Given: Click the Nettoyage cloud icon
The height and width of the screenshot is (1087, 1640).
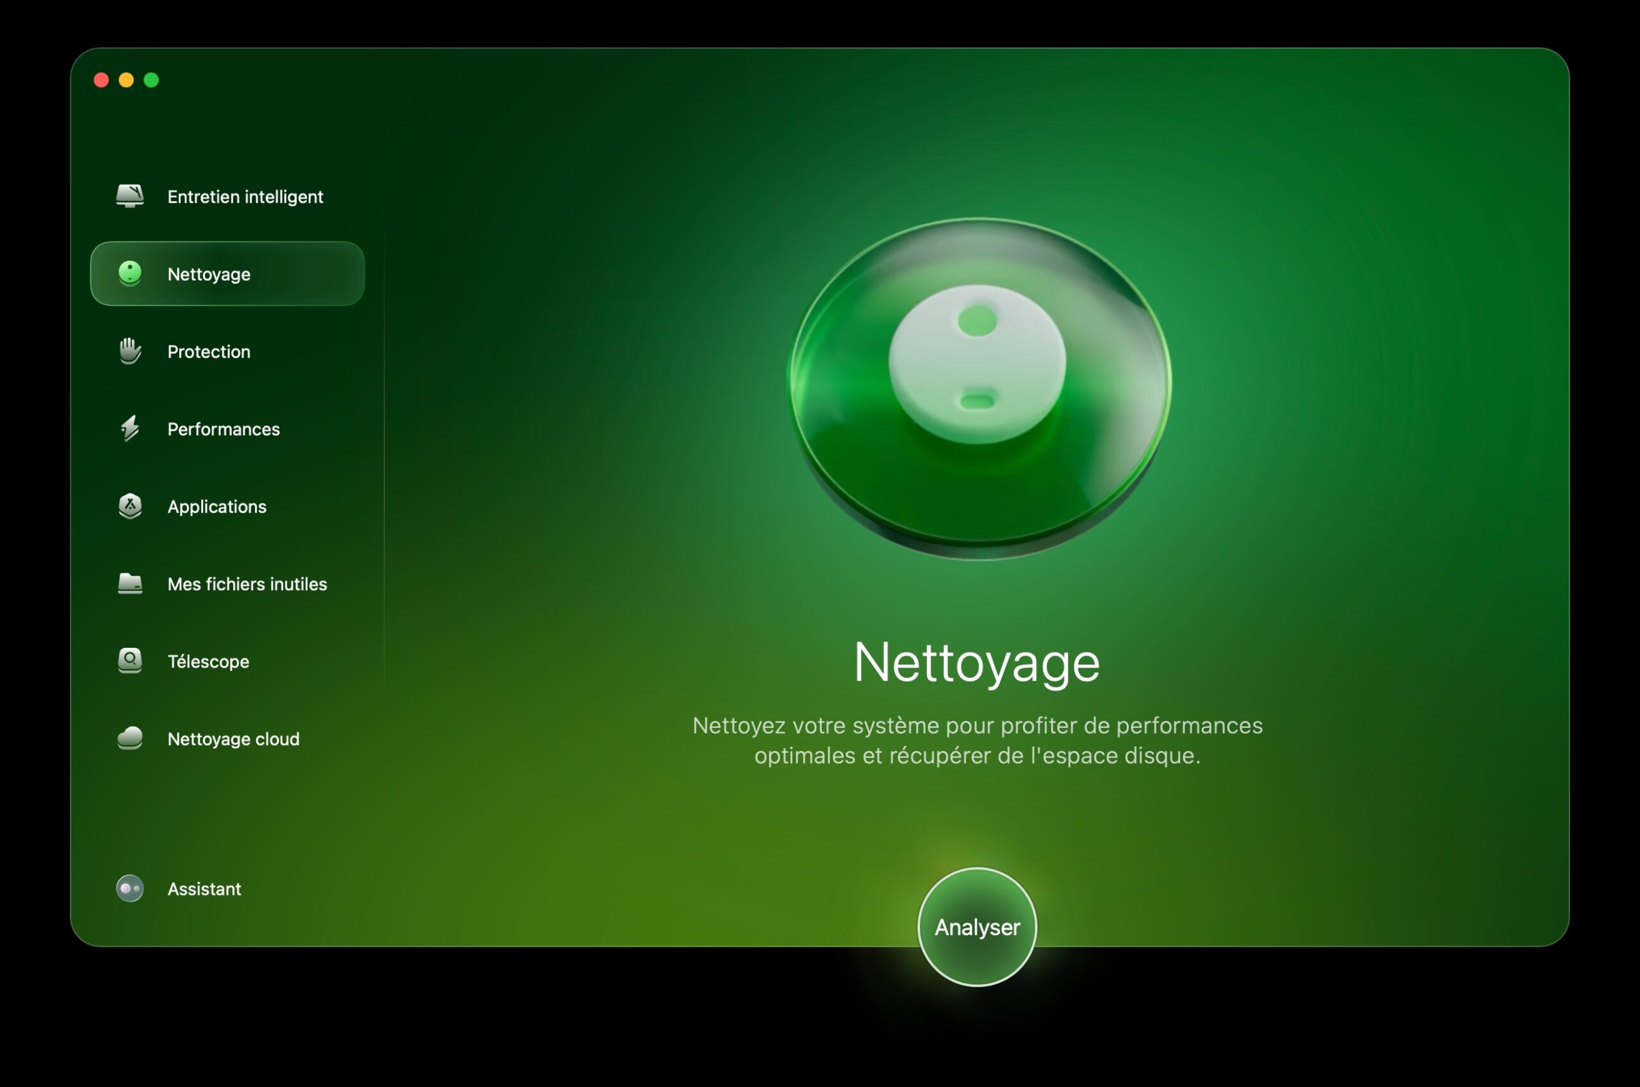Looking at the screenshot, I should (x=130, y=738).
